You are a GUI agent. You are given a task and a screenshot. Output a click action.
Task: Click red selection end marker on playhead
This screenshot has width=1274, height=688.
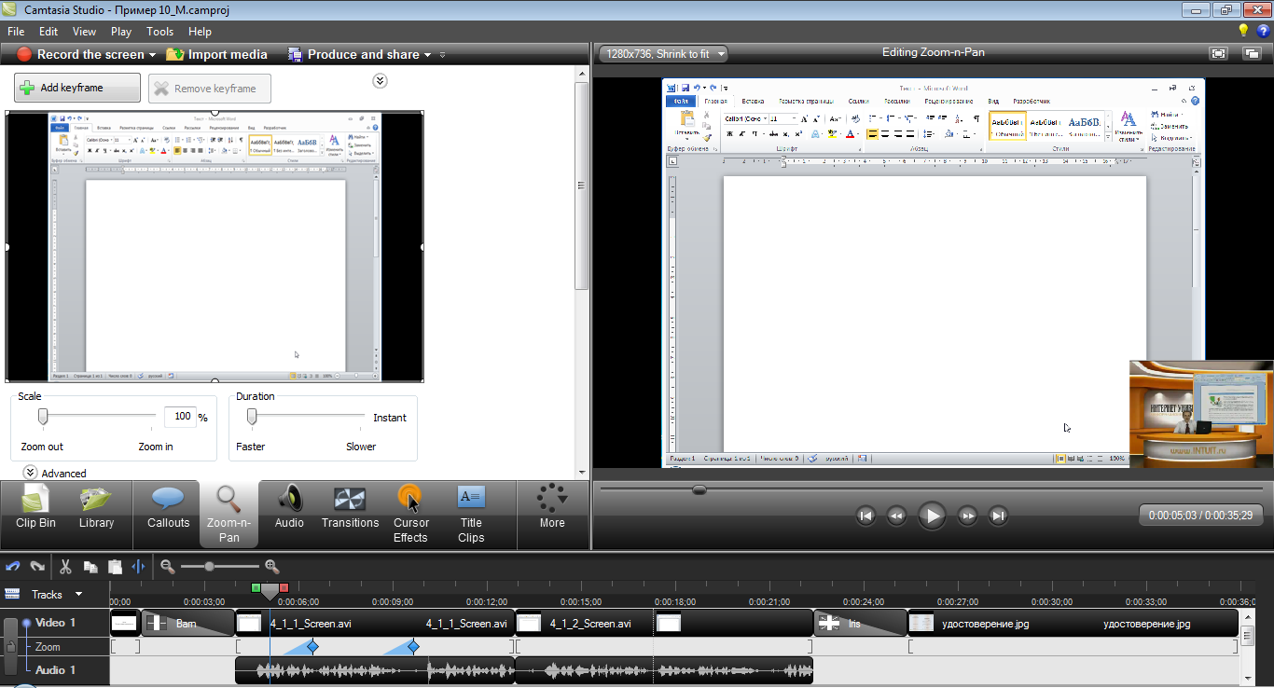click(284, 588)
